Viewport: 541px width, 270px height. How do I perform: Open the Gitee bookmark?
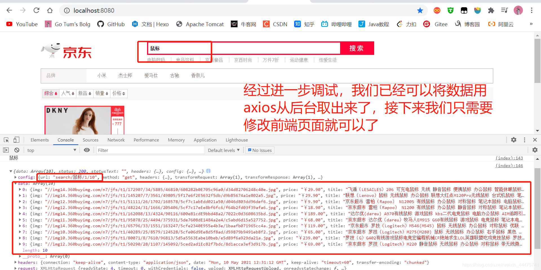point(435,24)
